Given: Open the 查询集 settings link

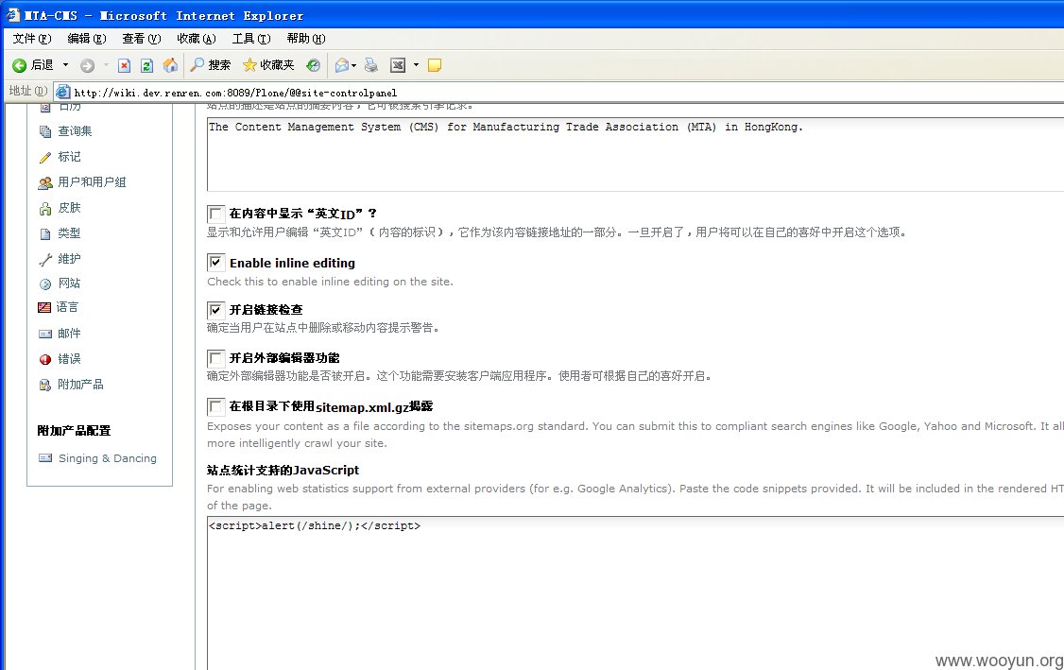Looking at the screenshot, I should pos(75,131).
